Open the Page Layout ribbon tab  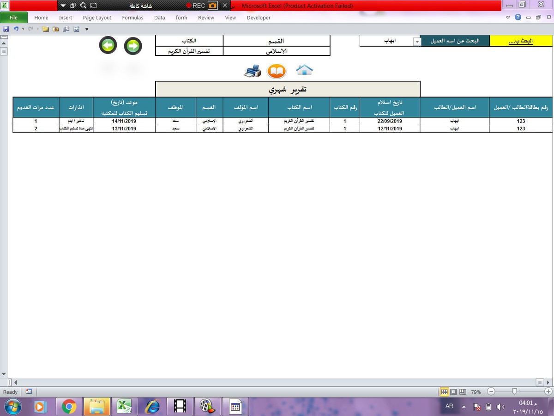[x=97, y=18]
